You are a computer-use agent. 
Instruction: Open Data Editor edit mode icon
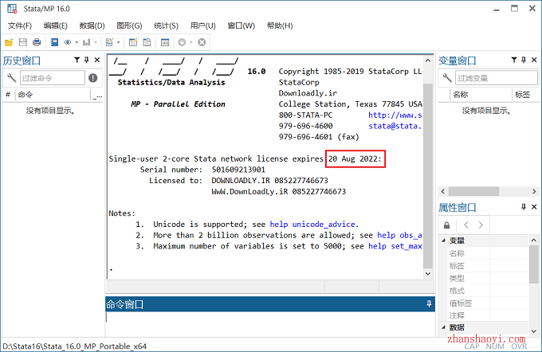pyautogui.click(x=133, y=42)
